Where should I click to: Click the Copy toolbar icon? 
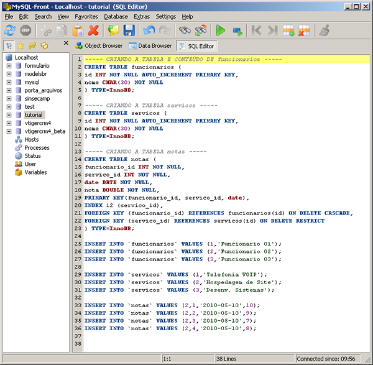pos(62,30)
